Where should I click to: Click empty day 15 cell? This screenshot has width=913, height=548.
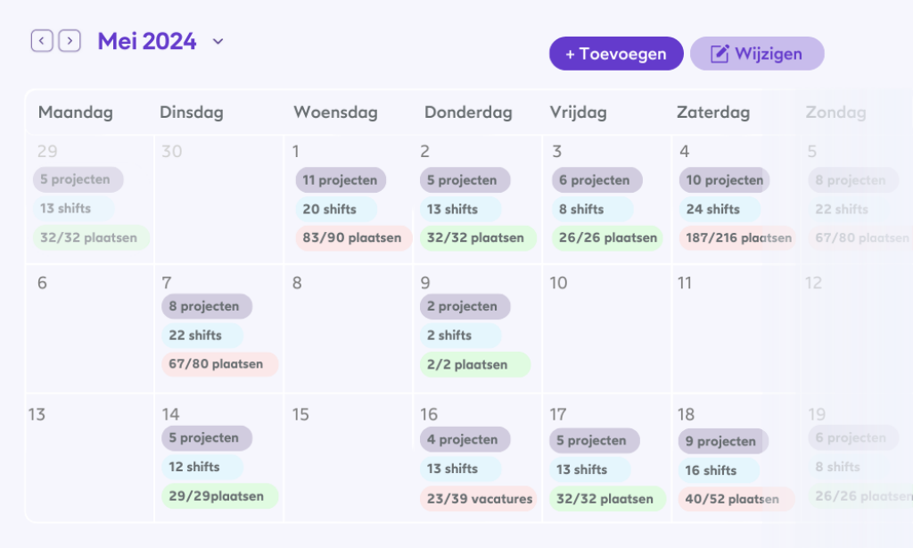coord(348,464)
